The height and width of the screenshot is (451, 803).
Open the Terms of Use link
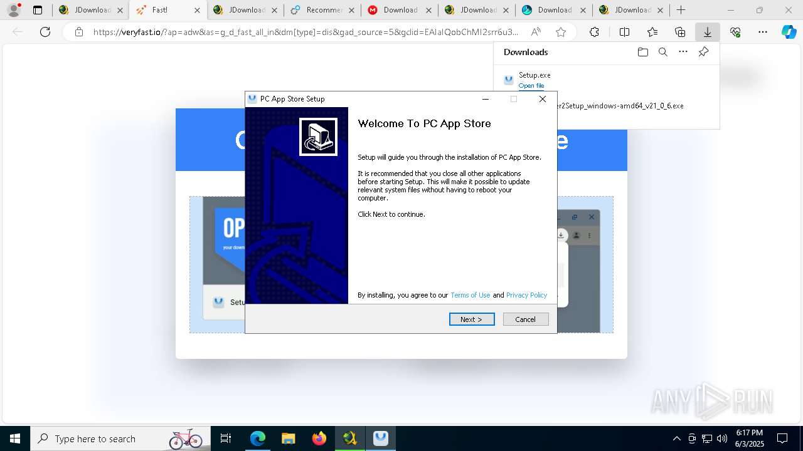(x=470, y=295)
